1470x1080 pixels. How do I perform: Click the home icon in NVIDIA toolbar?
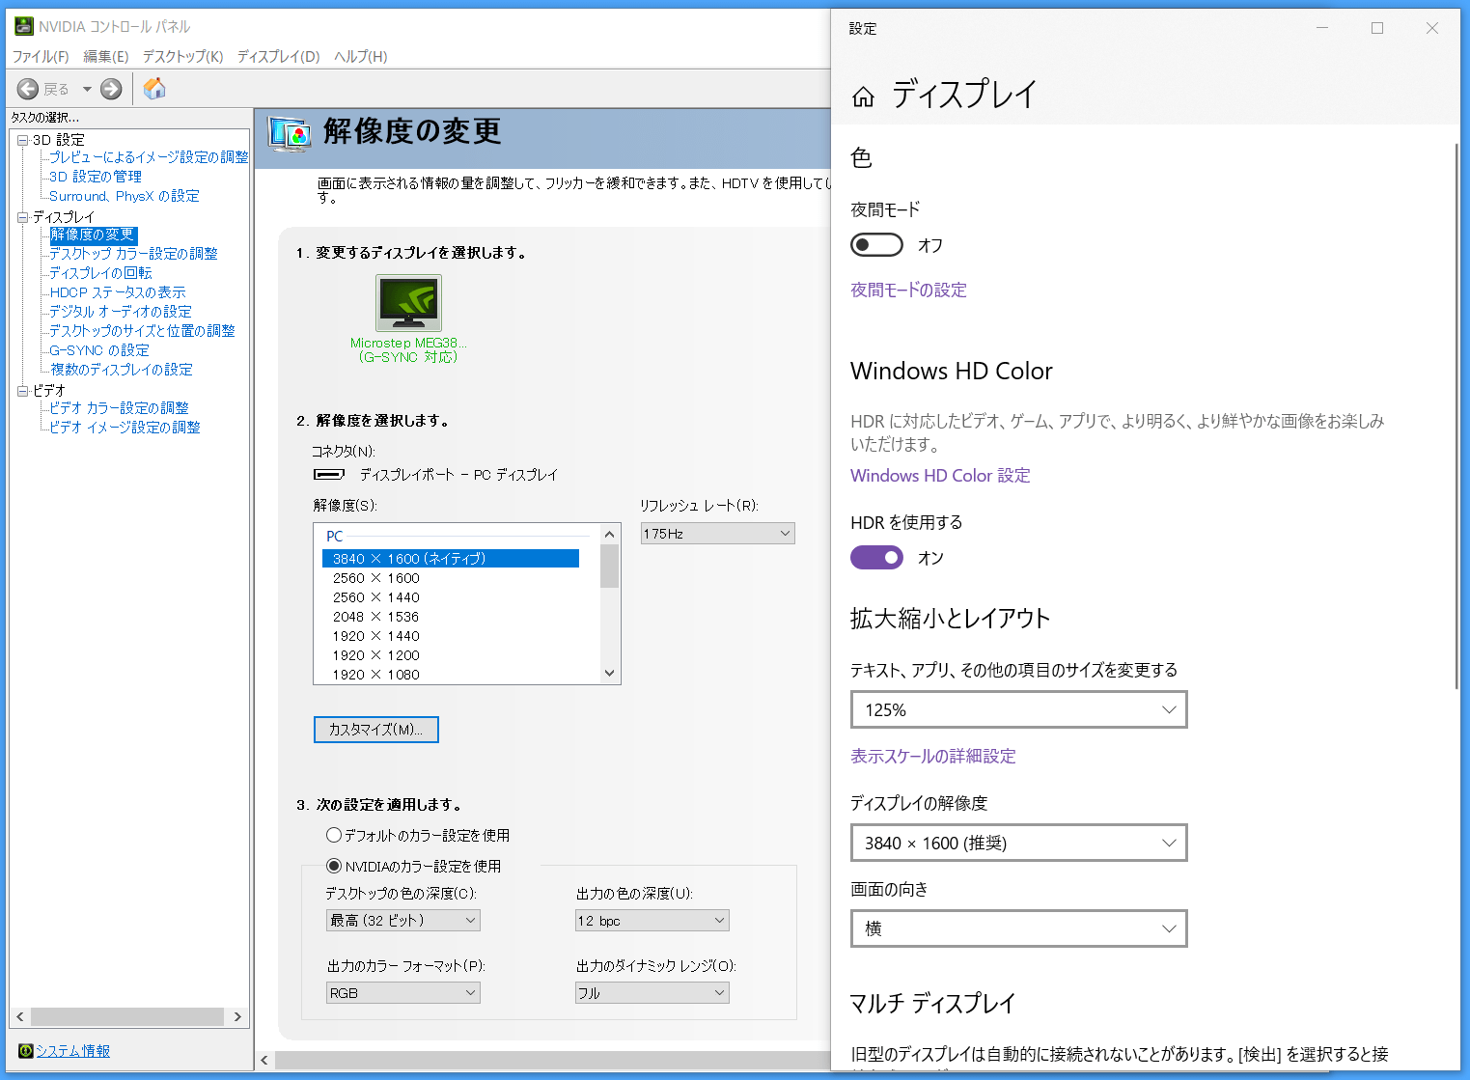pos(154,89)
